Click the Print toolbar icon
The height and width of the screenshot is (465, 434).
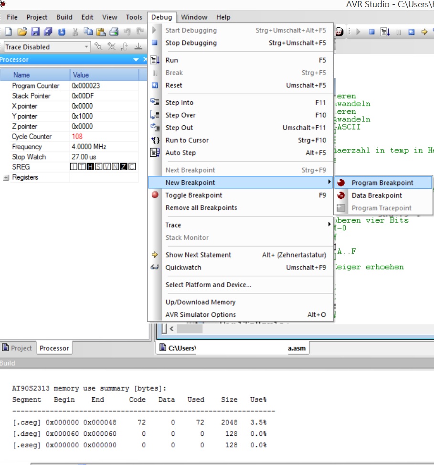[114, 32]
